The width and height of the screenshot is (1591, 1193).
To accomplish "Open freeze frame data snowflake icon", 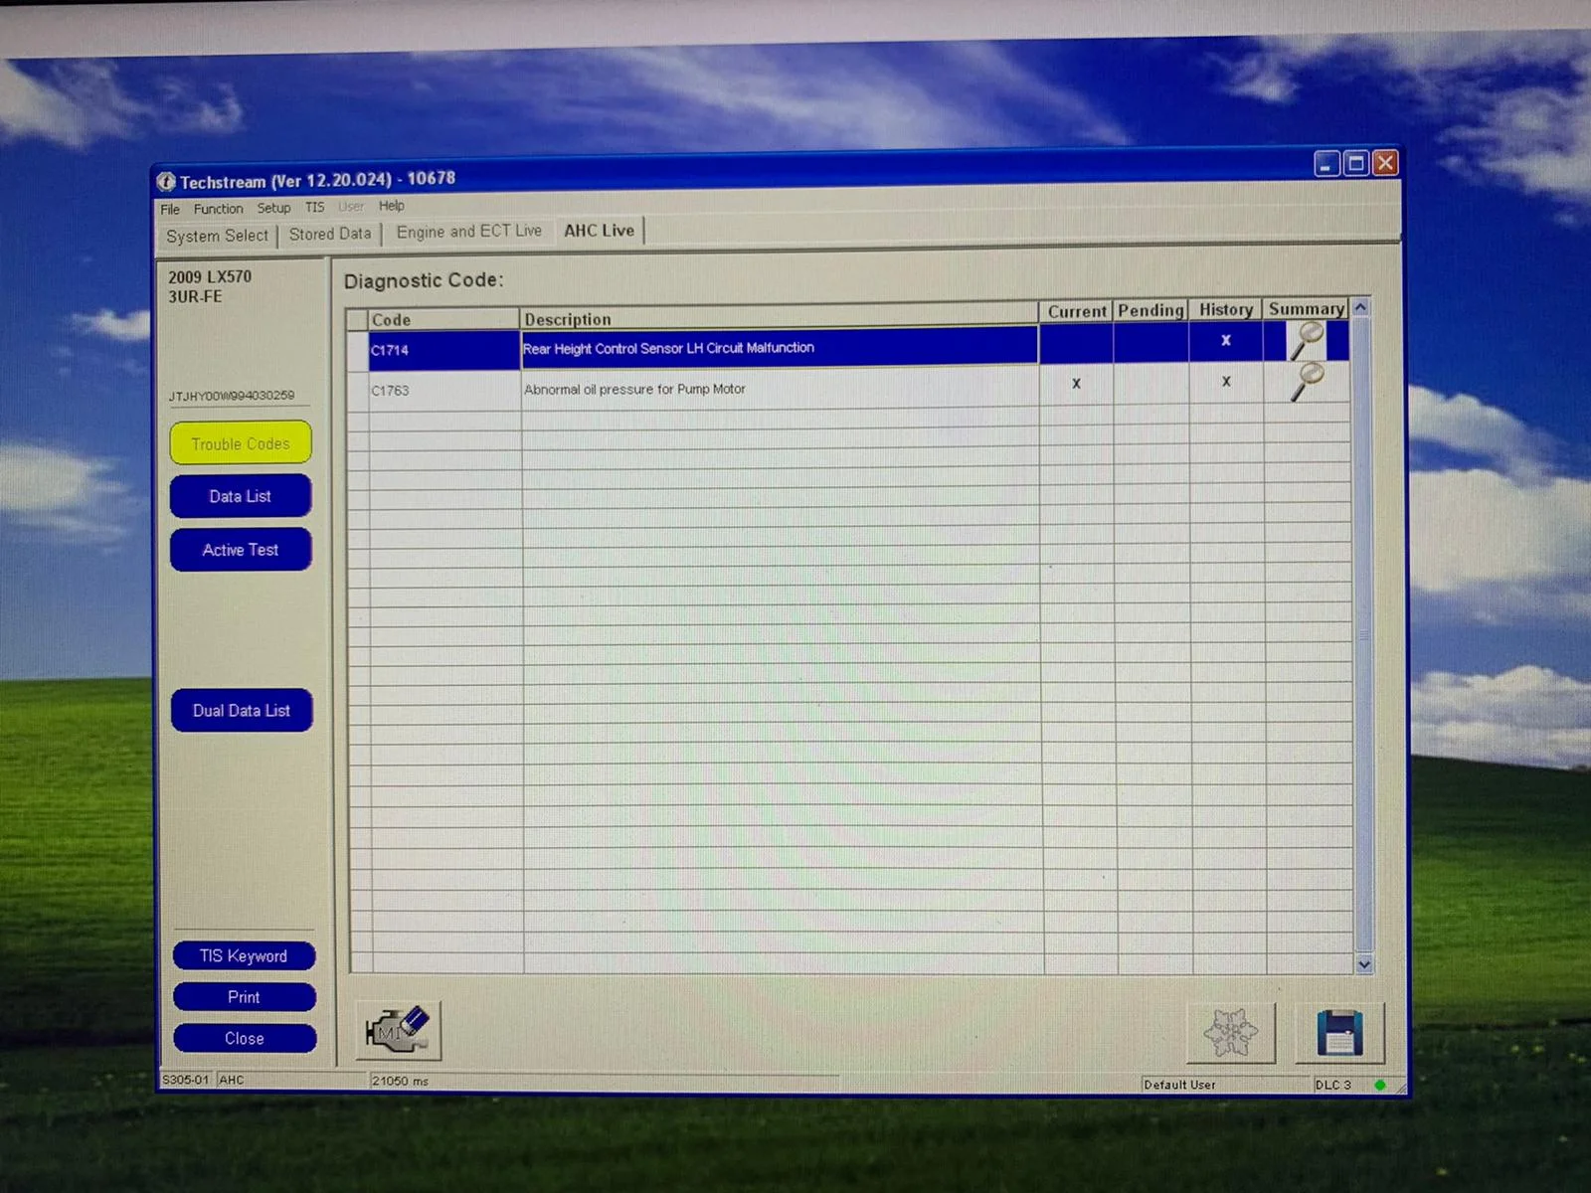I will [x=1231, y=1033].
